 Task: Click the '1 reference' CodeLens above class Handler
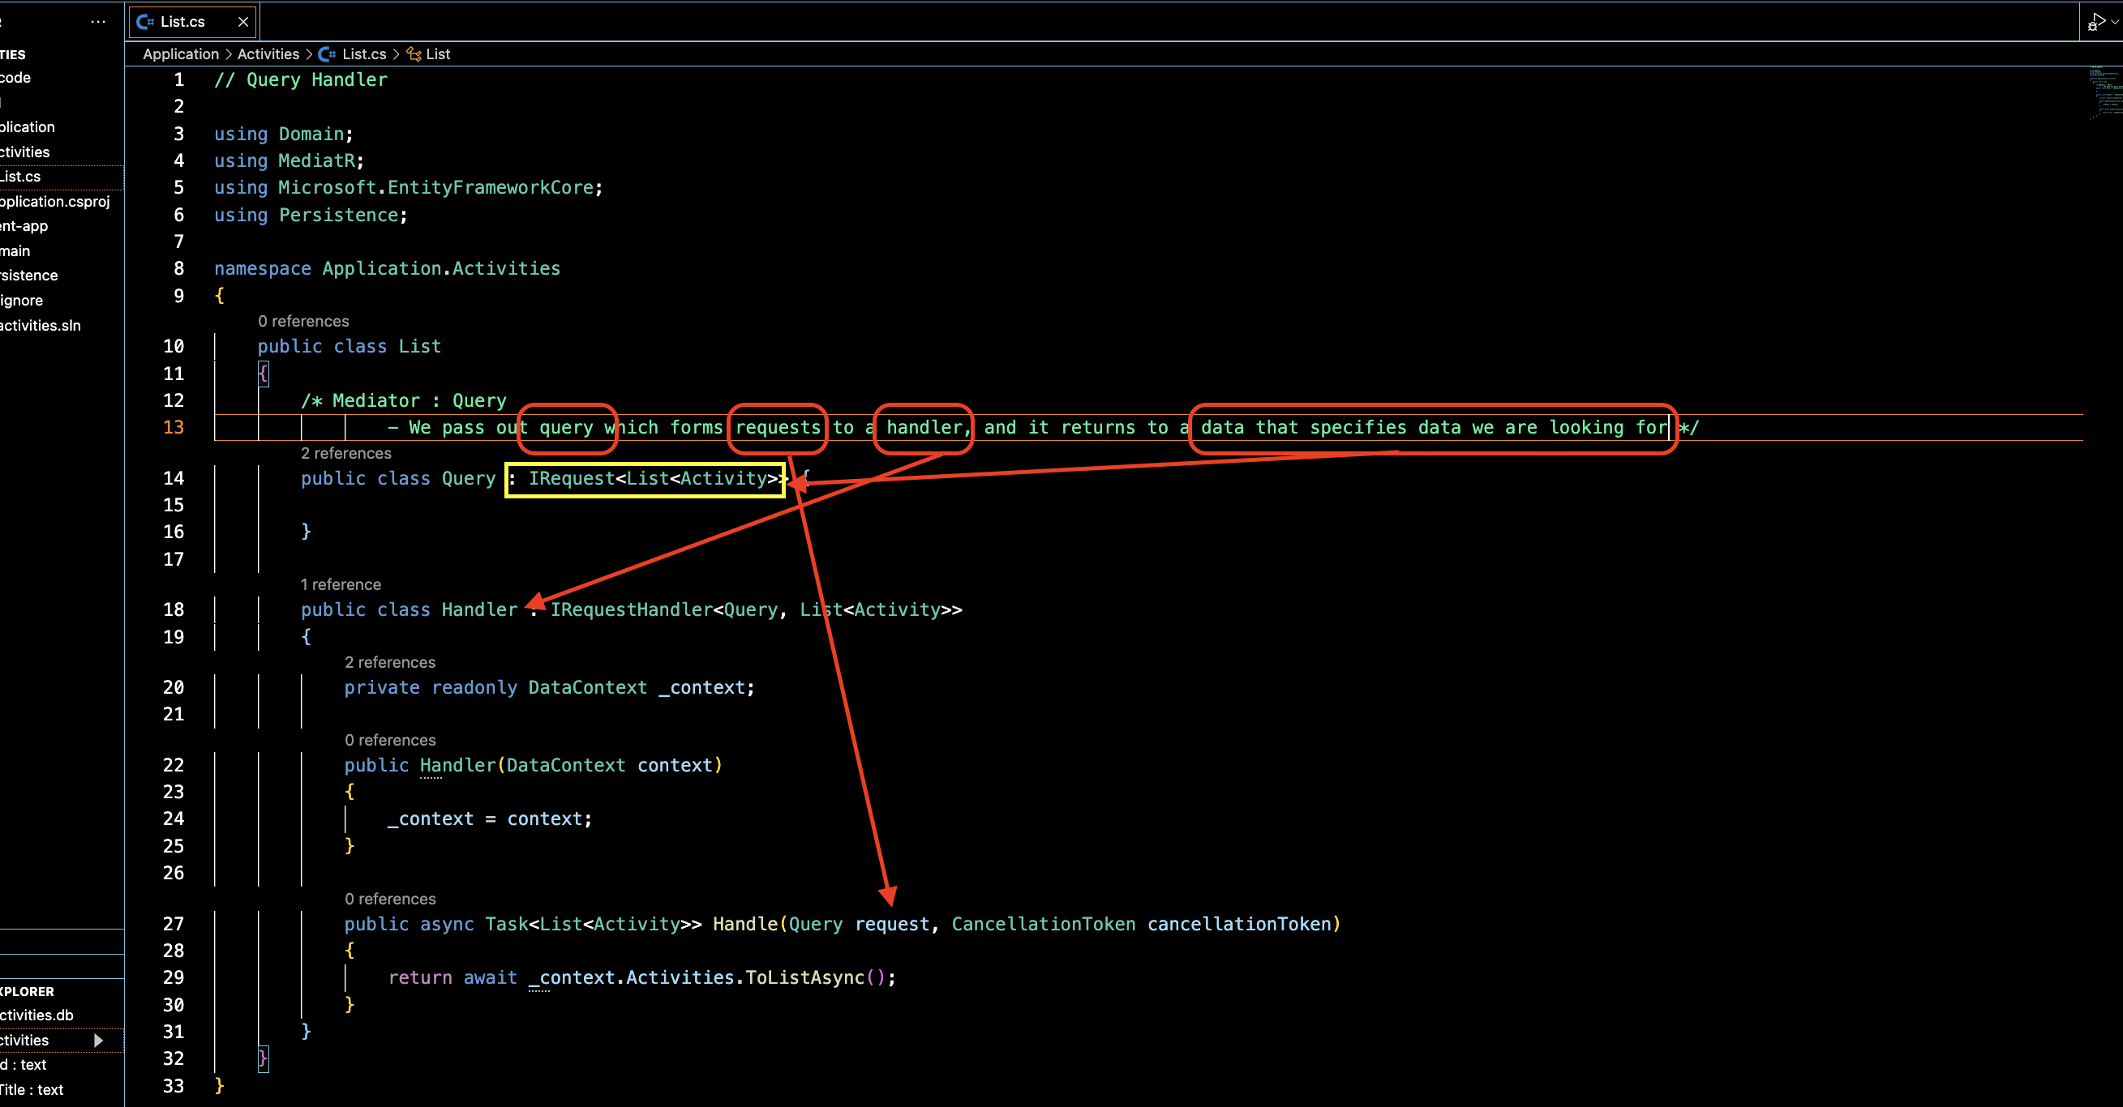(341, 585)
